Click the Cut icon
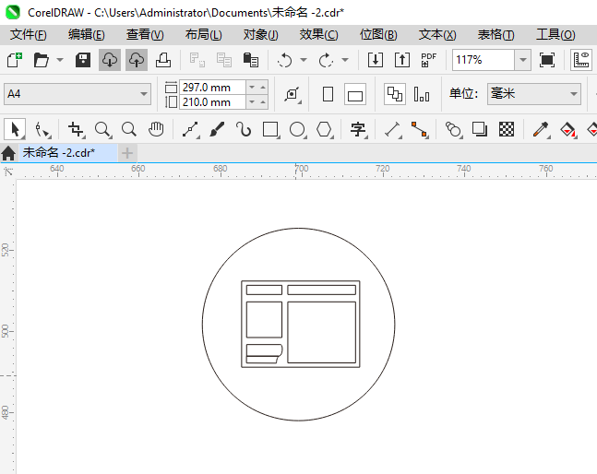 (197, 60)
